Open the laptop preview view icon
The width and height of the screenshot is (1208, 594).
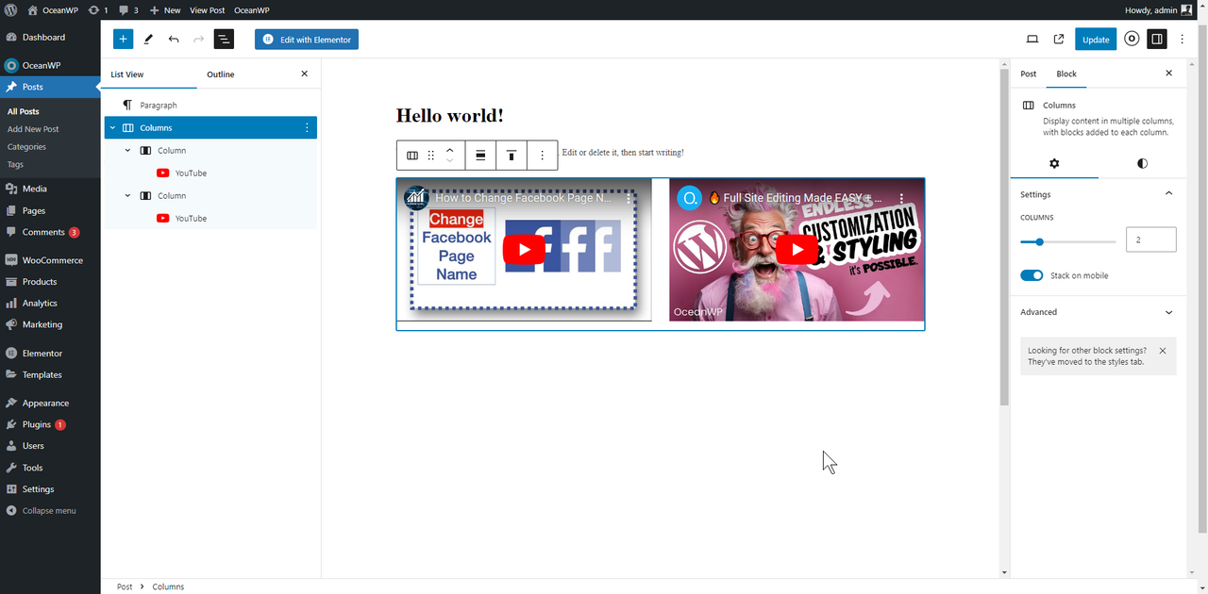click(x=1032, y=39)
